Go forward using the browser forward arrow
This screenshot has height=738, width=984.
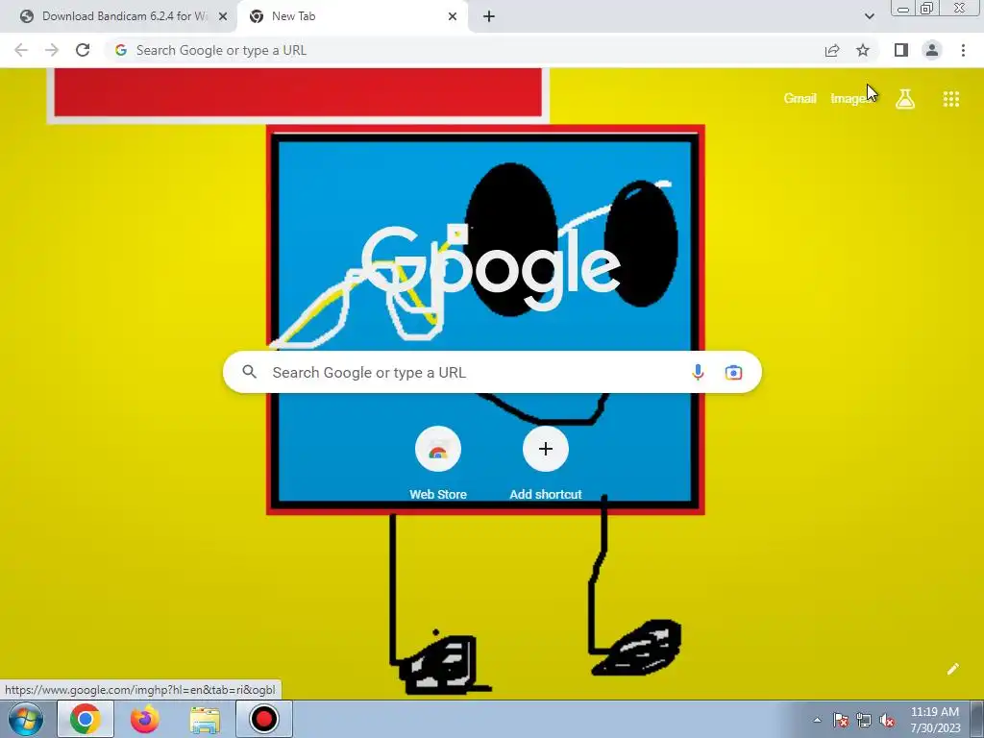(52, 50)
